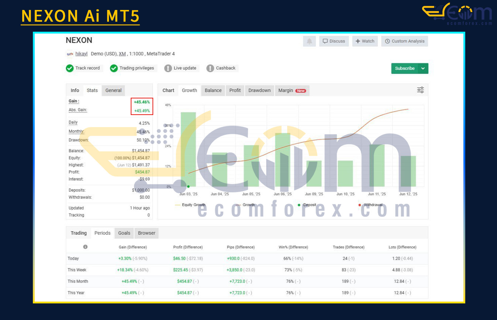
Task: Toggle Equity Growth series in legend
Action: click(190, 205)
